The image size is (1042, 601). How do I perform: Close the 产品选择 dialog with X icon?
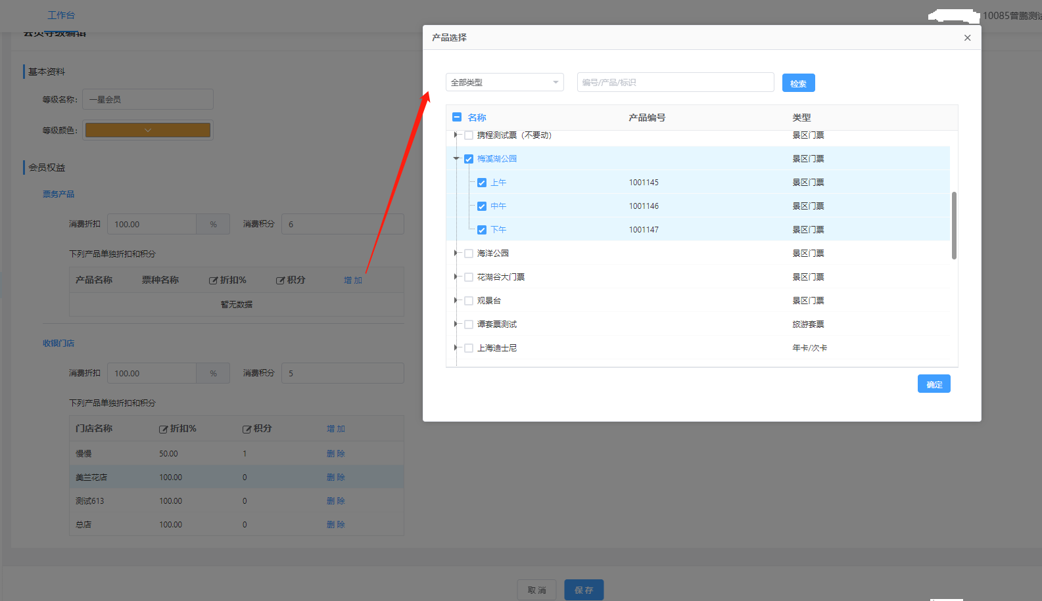pos(967,38)
